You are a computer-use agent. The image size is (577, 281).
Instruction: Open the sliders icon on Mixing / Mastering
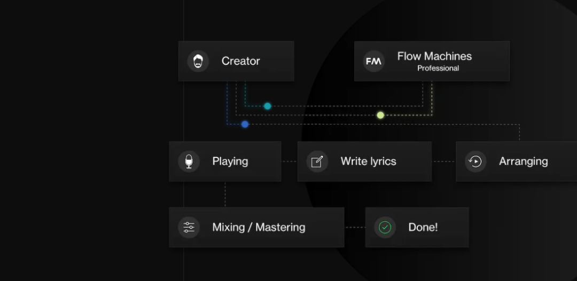[x=189, y=227]
